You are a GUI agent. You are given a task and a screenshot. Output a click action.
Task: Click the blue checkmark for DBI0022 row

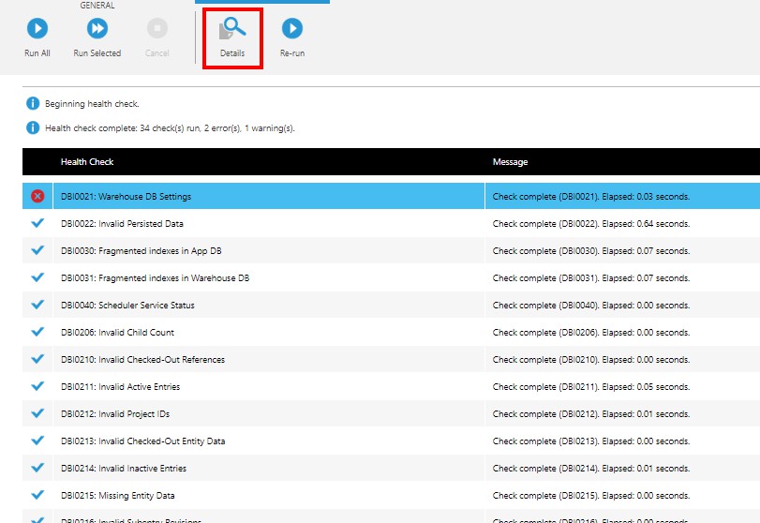(37, 223)
